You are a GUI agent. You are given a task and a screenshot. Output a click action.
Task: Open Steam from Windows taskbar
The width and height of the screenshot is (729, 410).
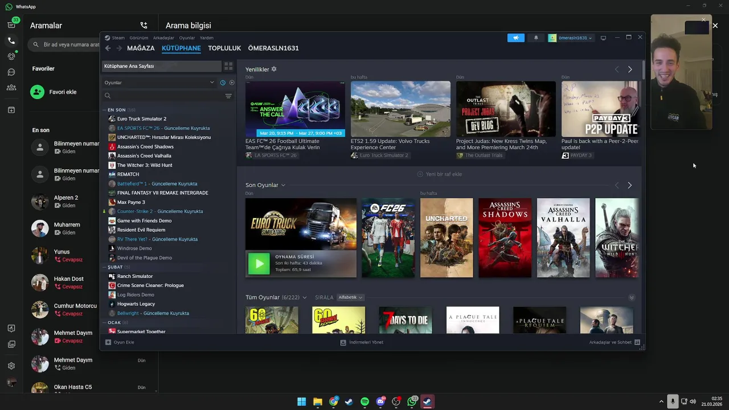pos(349,401)
